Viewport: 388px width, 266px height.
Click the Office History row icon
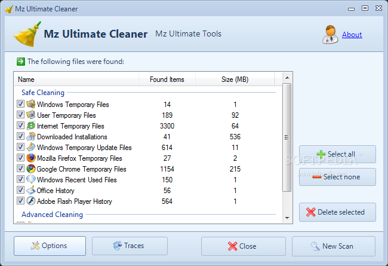click(x=30, y=190)
